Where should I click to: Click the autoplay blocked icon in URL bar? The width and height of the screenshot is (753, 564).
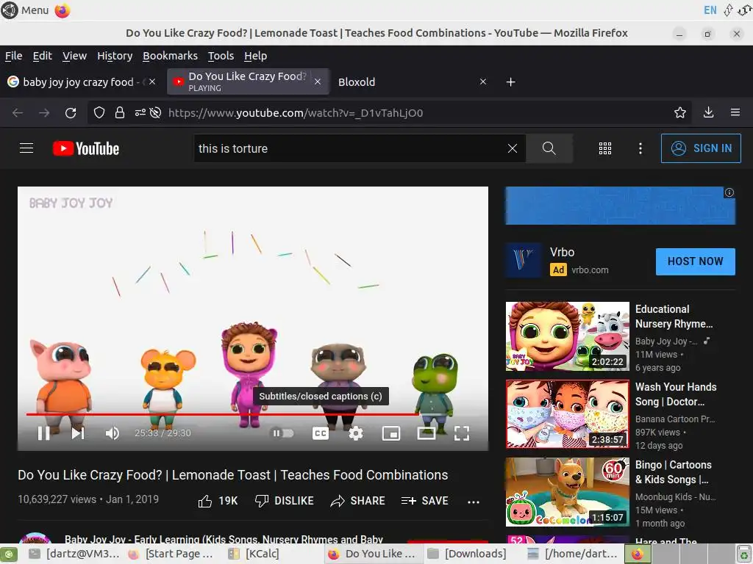coord(155,112)
